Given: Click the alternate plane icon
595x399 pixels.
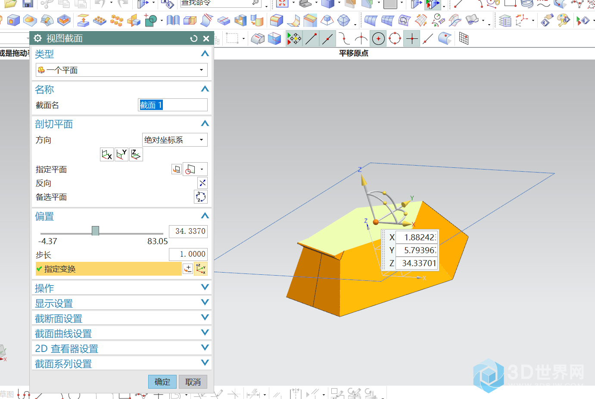Looking at the screenshot, I should [x=201, y=197].
